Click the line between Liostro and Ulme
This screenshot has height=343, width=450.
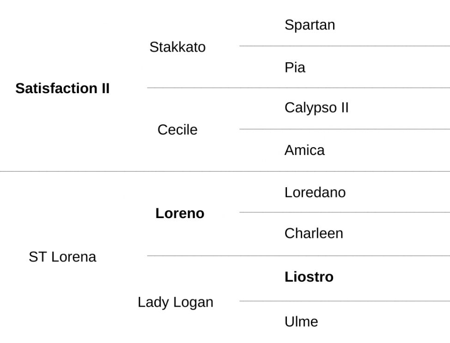pyautogui.click(x=345, y=301)
